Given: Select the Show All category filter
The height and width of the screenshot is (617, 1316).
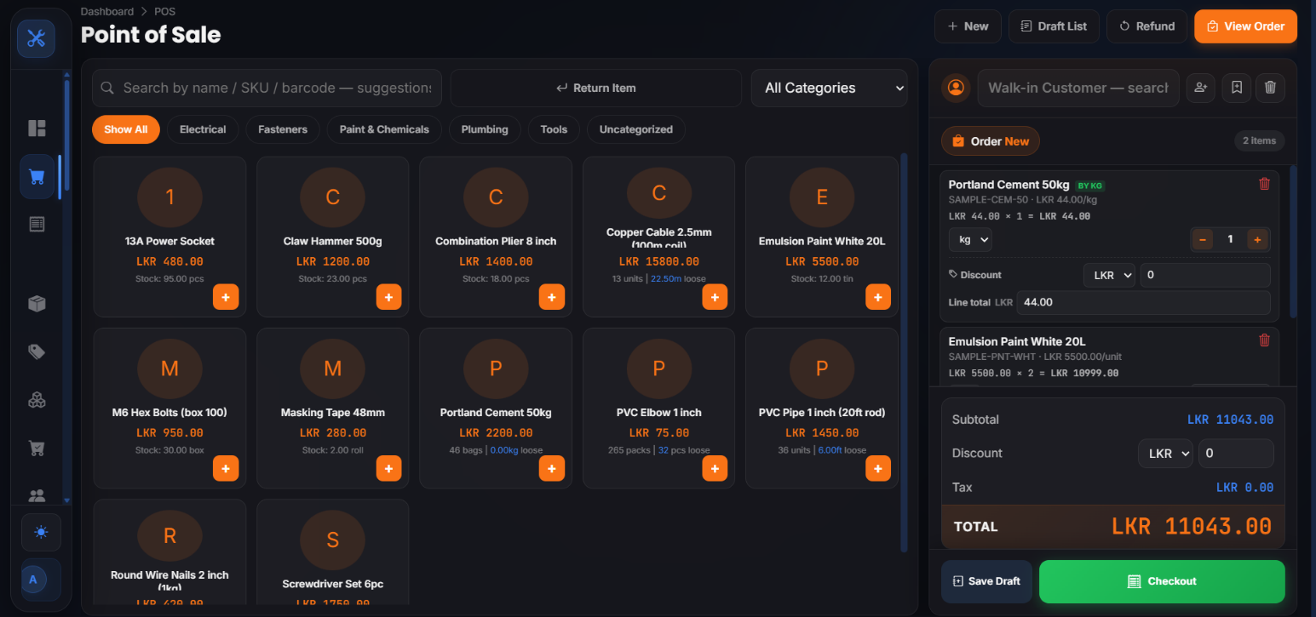Looking at the screenshot, I should [x=126, y=129].
